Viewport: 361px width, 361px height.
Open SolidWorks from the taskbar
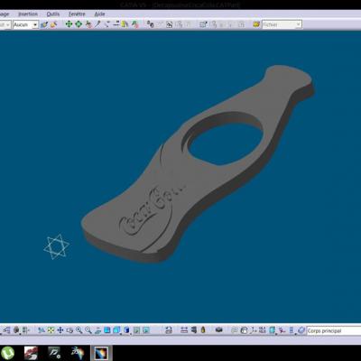pyautogui.click(x=31, y=353)
